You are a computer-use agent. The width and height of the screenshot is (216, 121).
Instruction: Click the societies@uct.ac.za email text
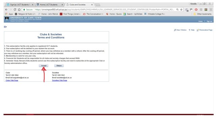(x=64, y=78)
